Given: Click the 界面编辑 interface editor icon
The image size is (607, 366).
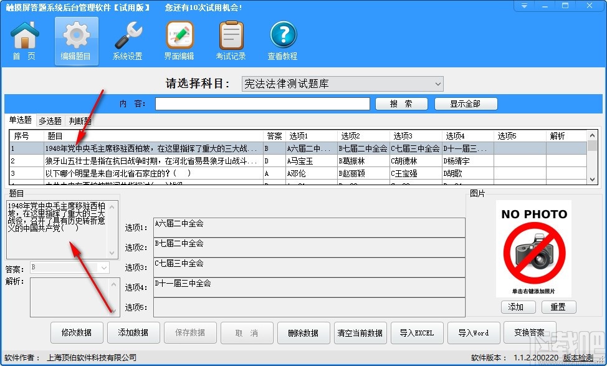Looking at the screenshot, I should [179, 39].
